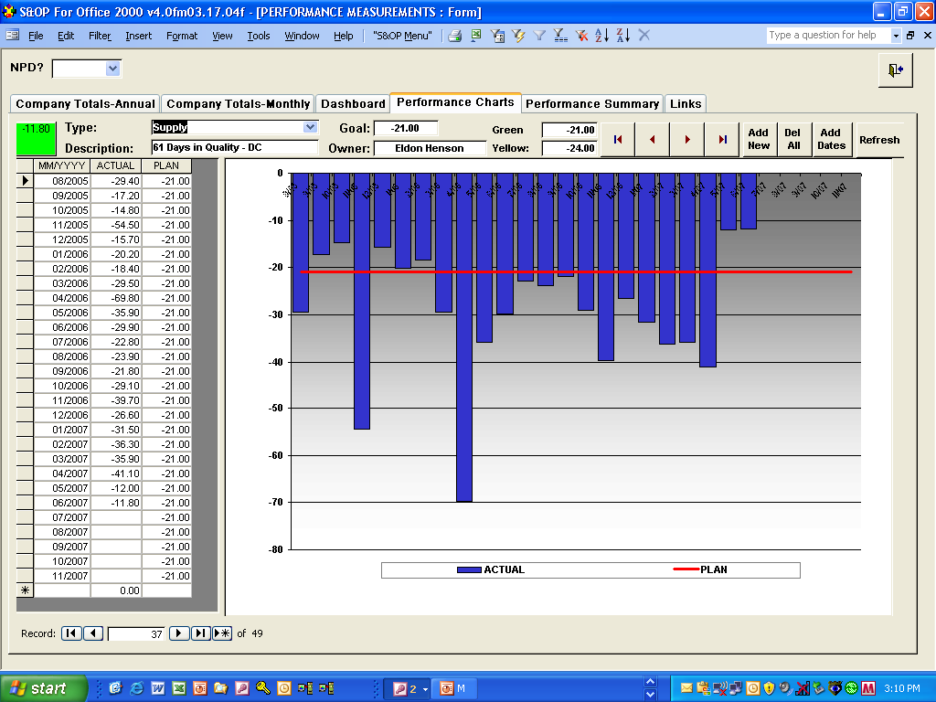The width and height of the screenshot is (936, 702).
Task: Click the Add Dates button
Action: tap(833, 139)
